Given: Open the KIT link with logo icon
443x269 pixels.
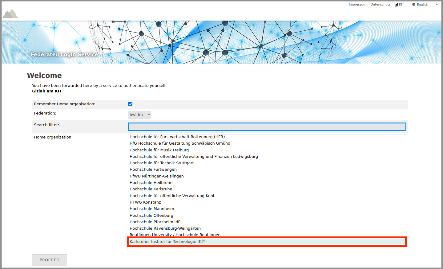Looking at the screenshot, I should [x=399, y=5].
